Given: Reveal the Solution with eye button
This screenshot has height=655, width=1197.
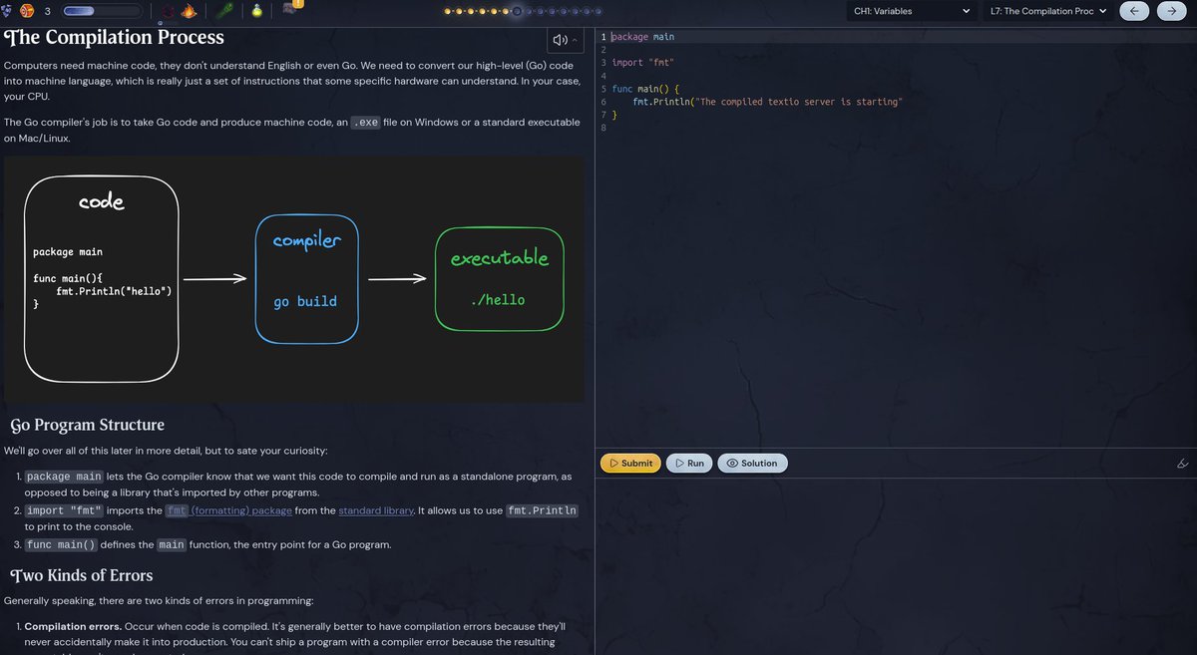Looking at the screenshot, I should coord(752,463).
